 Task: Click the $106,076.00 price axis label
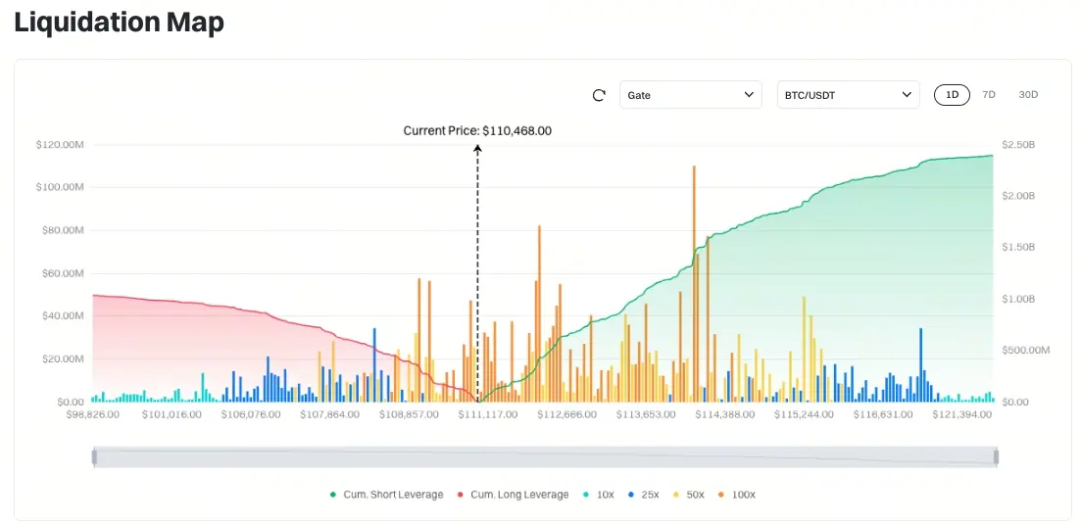coord(251,414)
